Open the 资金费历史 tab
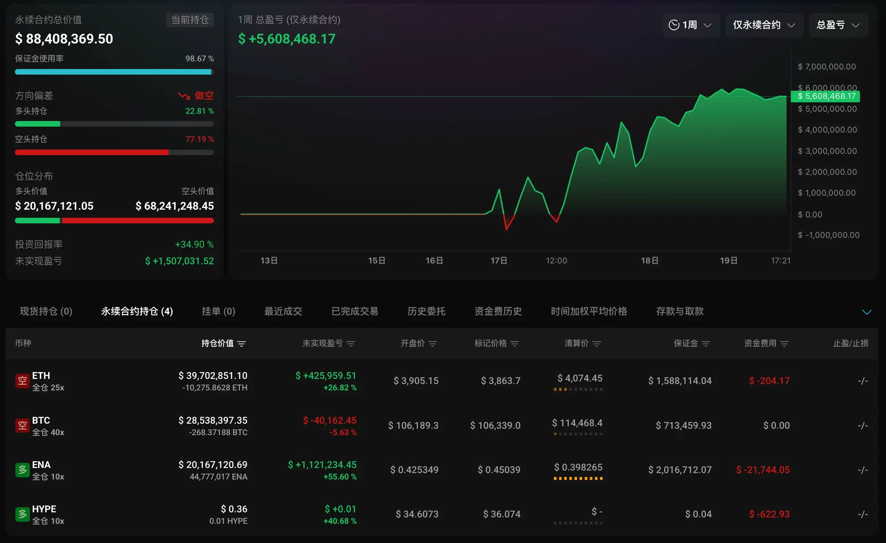Screen dimensions: 886x543 [498, 311]
